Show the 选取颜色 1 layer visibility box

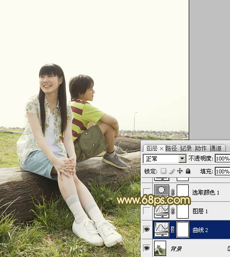[x=146, y=192]
